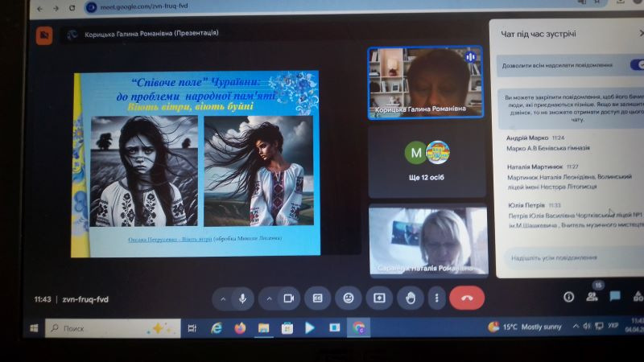Expand camera settings chevron
Screen dimensions: 644x362
(x=270, y=298)
